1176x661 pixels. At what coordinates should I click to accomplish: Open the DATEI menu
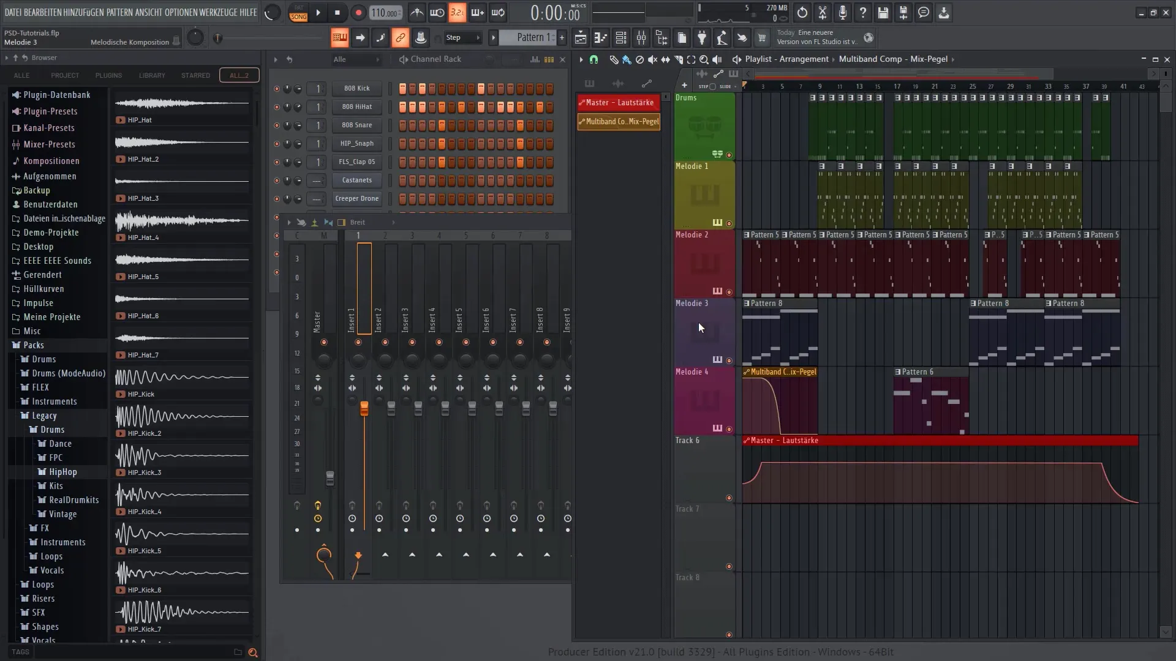pyautogui.click(x=13, y=12)
